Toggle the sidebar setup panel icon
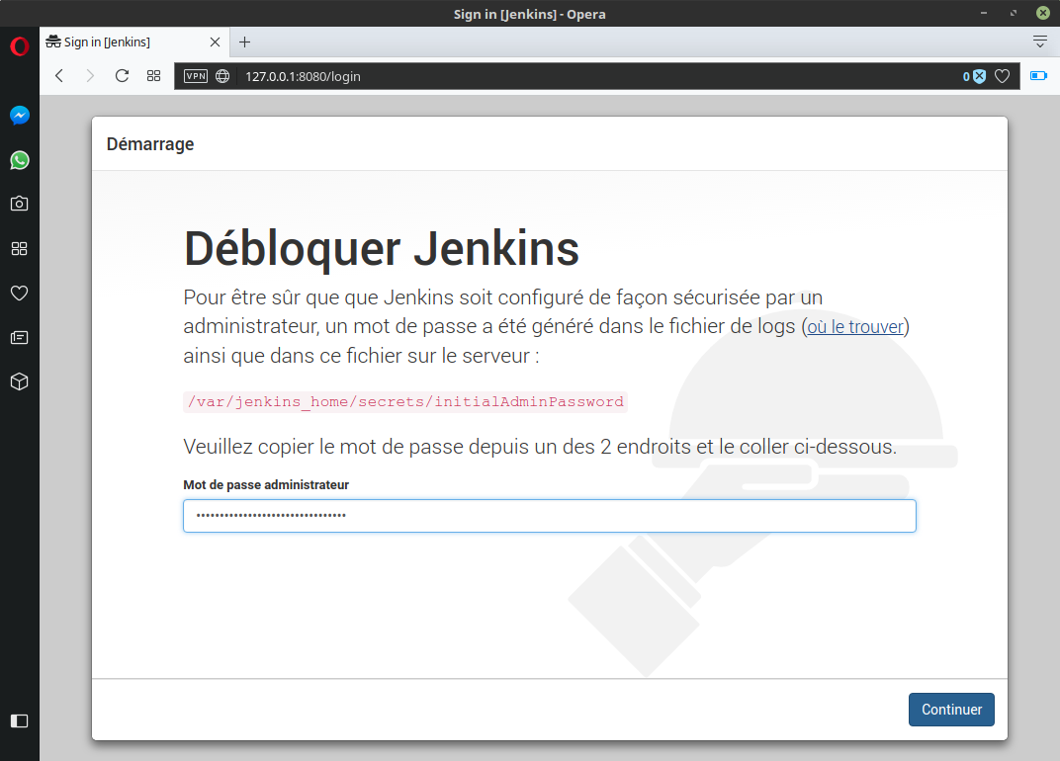 [19, 720]
